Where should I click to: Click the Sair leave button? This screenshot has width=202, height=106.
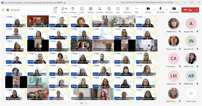point(188,10)
